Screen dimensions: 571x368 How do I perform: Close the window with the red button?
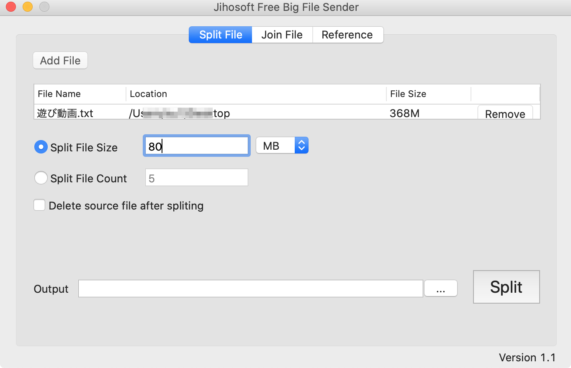click(11, 7)
